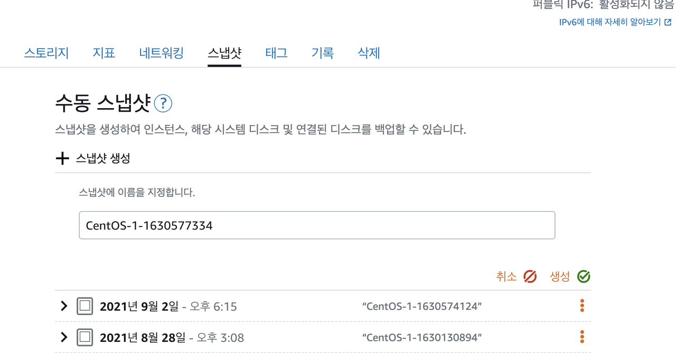Click the snapshot name input field

click(317, 225)
